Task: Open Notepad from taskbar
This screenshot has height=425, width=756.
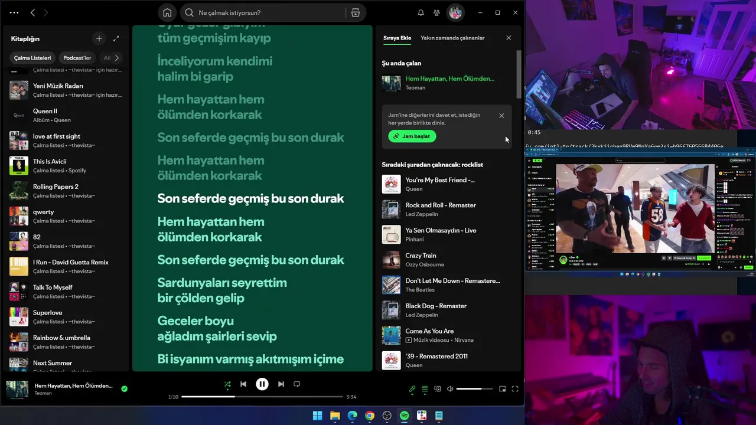Action: [439, 416]
